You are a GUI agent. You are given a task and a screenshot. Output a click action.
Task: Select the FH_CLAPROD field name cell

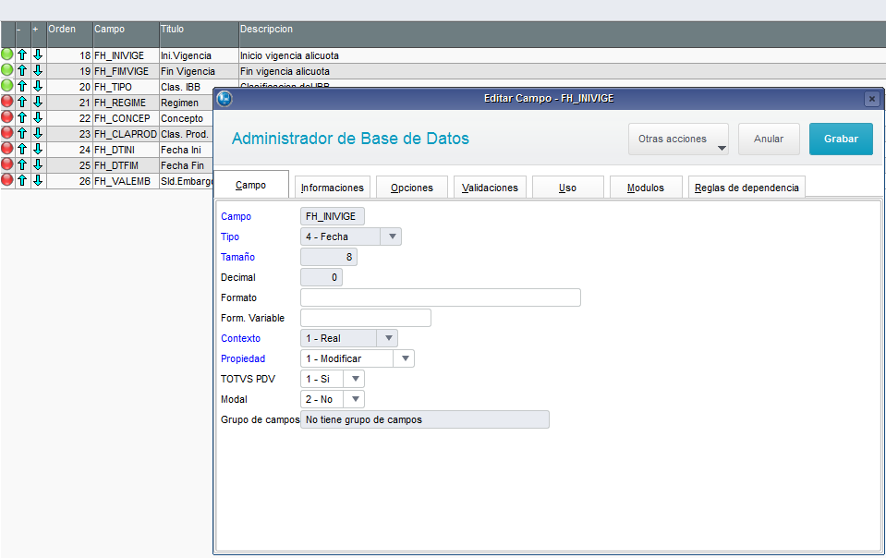pyautogui.click(x=126, y=134)
